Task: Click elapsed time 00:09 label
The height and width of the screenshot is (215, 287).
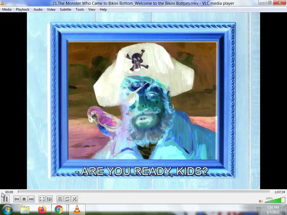Action: tap(9, 192)
